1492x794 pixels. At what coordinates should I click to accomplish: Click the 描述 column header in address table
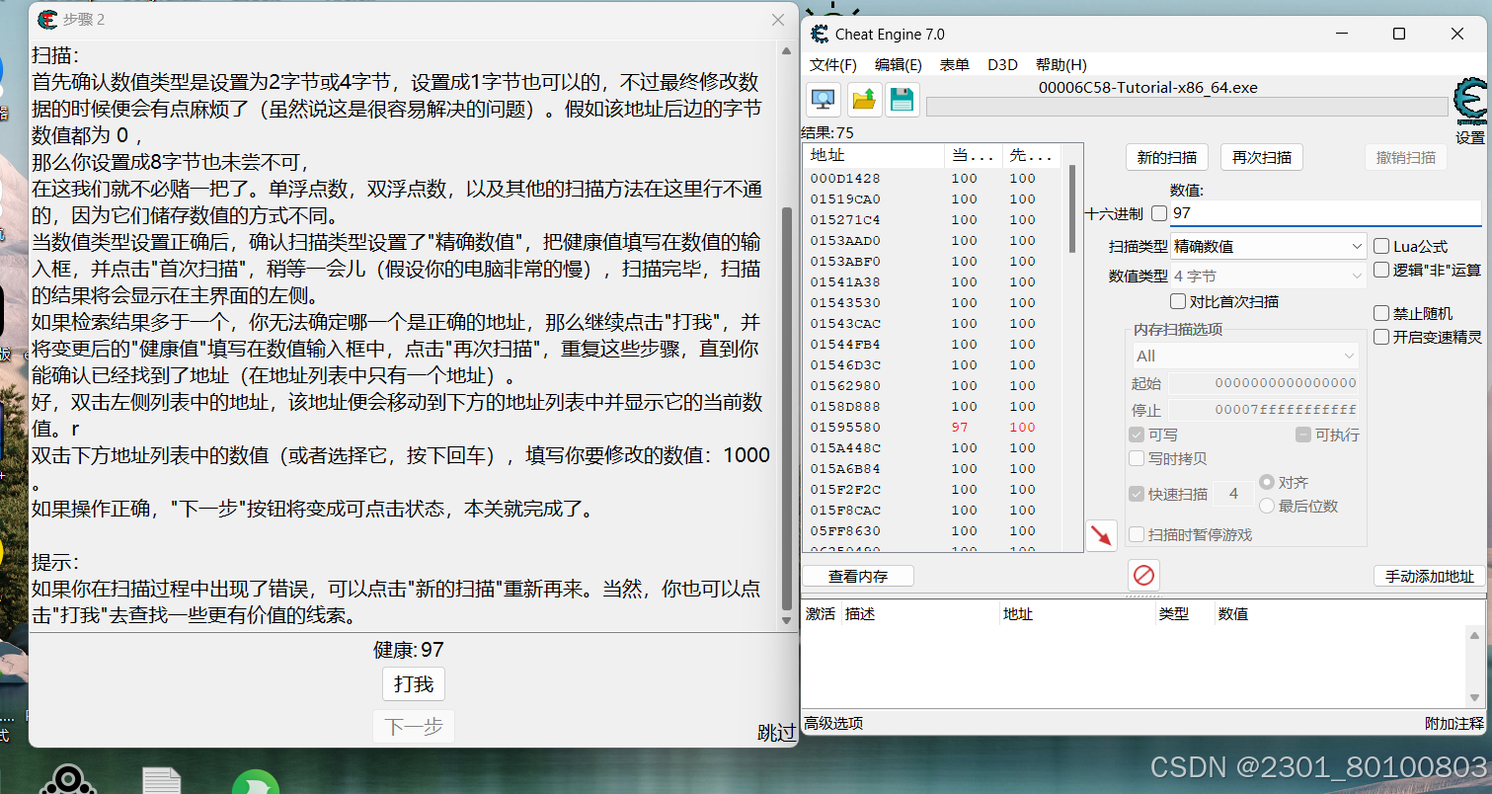click(x=920, y=614)
